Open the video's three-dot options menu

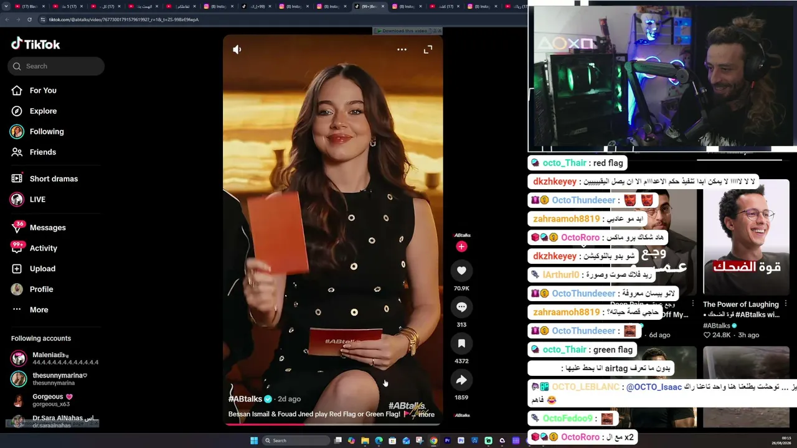click(402, 49)
